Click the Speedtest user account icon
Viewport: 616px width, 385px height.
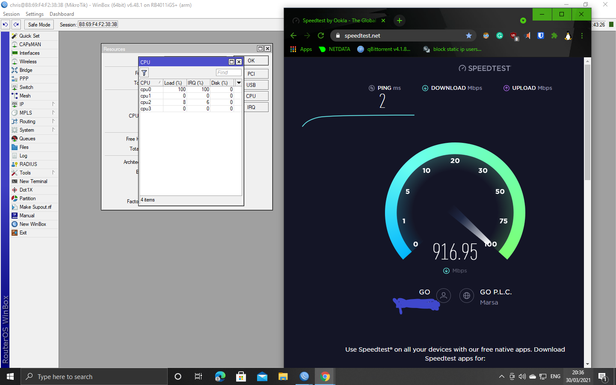444,295
